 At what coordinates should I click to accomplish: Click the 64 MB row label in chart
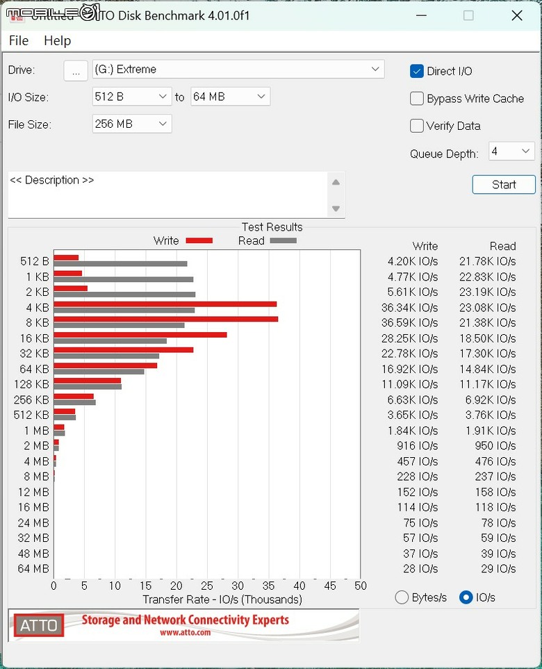[34, 569]
